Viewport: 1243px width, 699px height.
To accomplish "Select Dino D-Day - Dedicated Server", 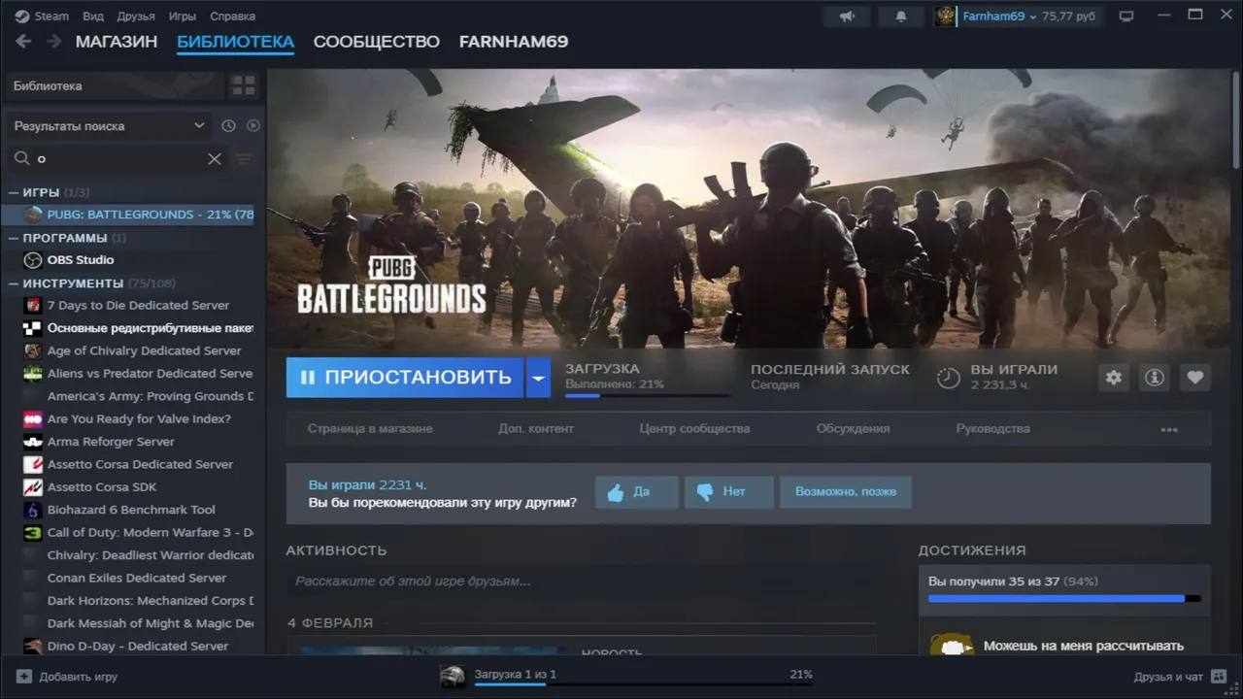I will point(137,646).
